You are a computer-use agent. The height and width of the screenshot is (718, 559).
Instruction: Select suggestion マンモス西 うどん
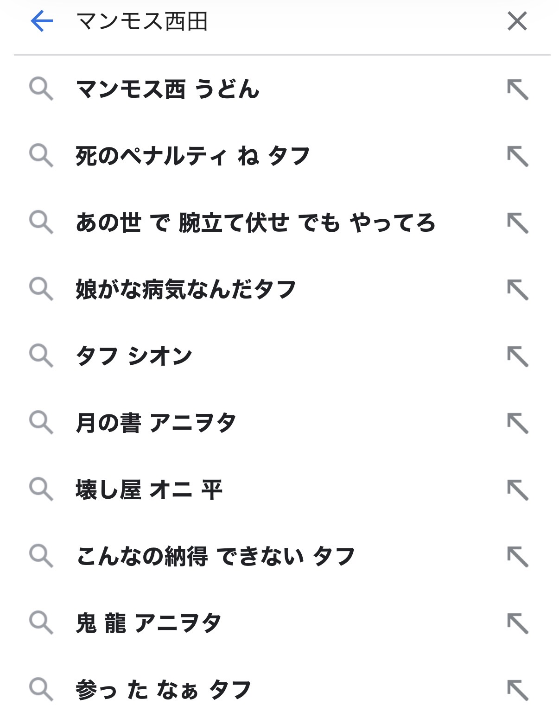tap(167, 89)
